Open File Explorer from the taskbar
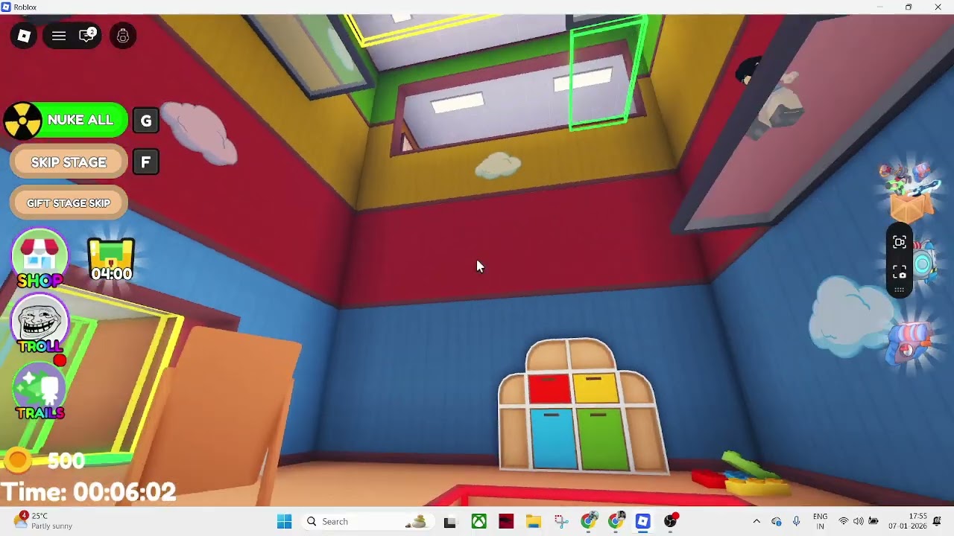Image resolution: width=954 pixels, height=536 pixels. pos(534,522)
